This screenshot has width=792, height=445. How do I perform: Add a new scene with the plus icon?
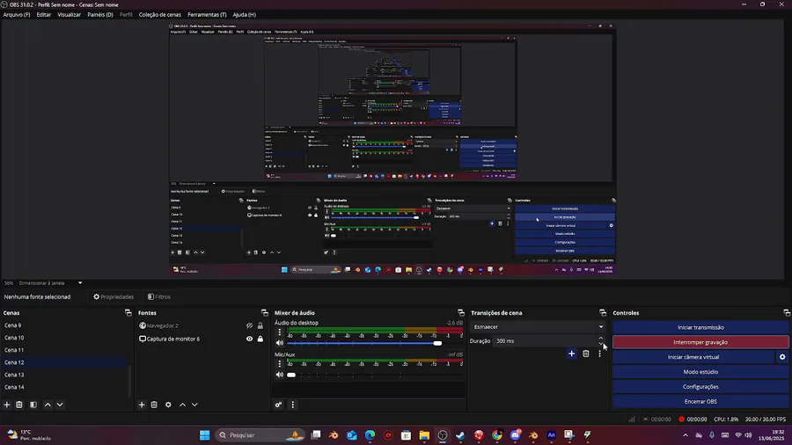[x=7, y=405]
